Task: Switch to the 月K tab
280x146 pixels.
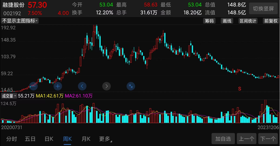Action: pos(86,139)
